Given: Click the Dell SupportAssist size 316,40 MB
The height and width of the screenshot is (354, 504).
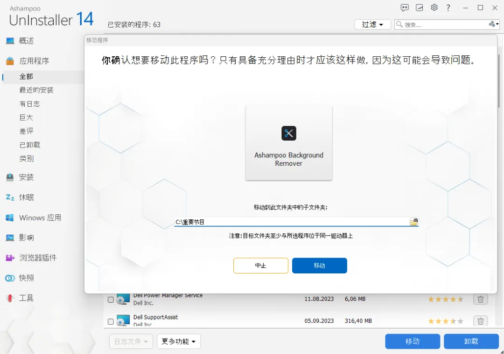Looking at the screenshot, I should [358, 320].
